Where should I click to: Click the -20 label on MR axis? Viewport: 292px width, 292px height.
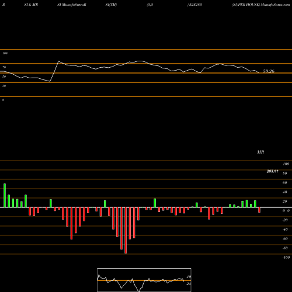285,220
